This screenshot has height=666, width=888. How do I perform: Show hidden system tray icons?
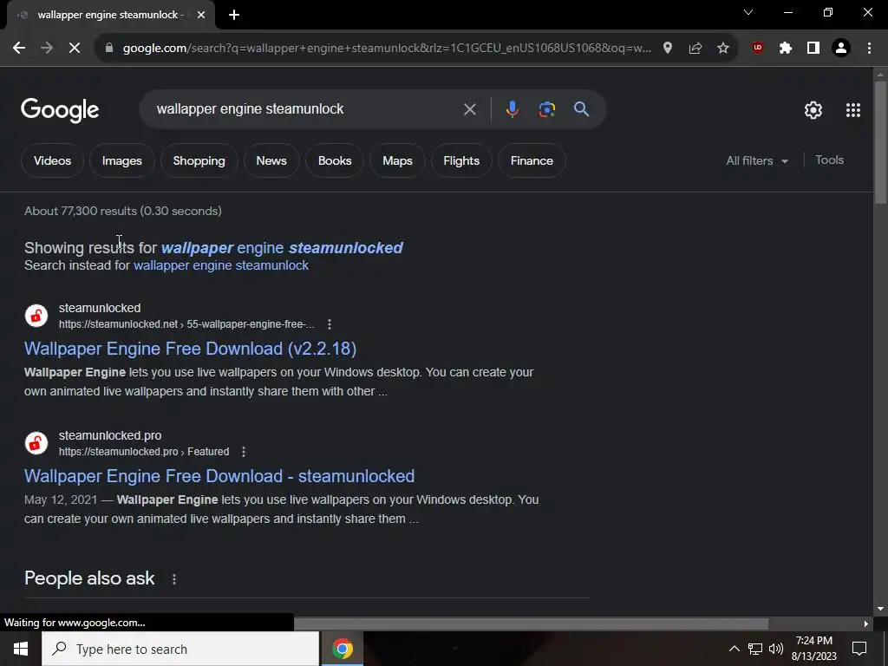734,649
